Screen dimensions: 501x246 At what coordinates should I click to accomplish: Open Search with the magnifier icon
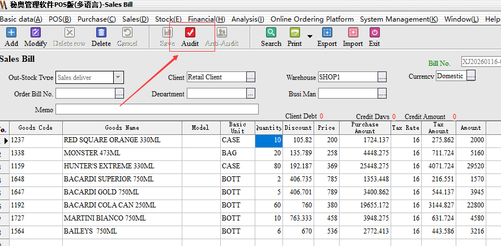(x=271, y=33)
